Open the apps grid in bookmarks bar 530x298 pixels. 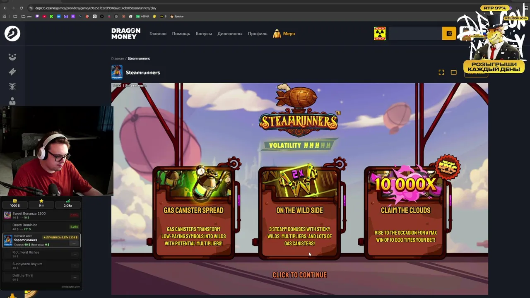point(5,17)
